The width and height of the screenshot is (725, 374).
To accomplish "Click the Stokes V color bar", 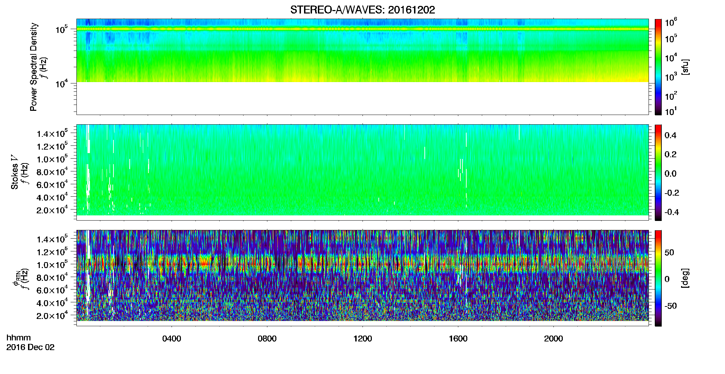I will click(658, 172).
